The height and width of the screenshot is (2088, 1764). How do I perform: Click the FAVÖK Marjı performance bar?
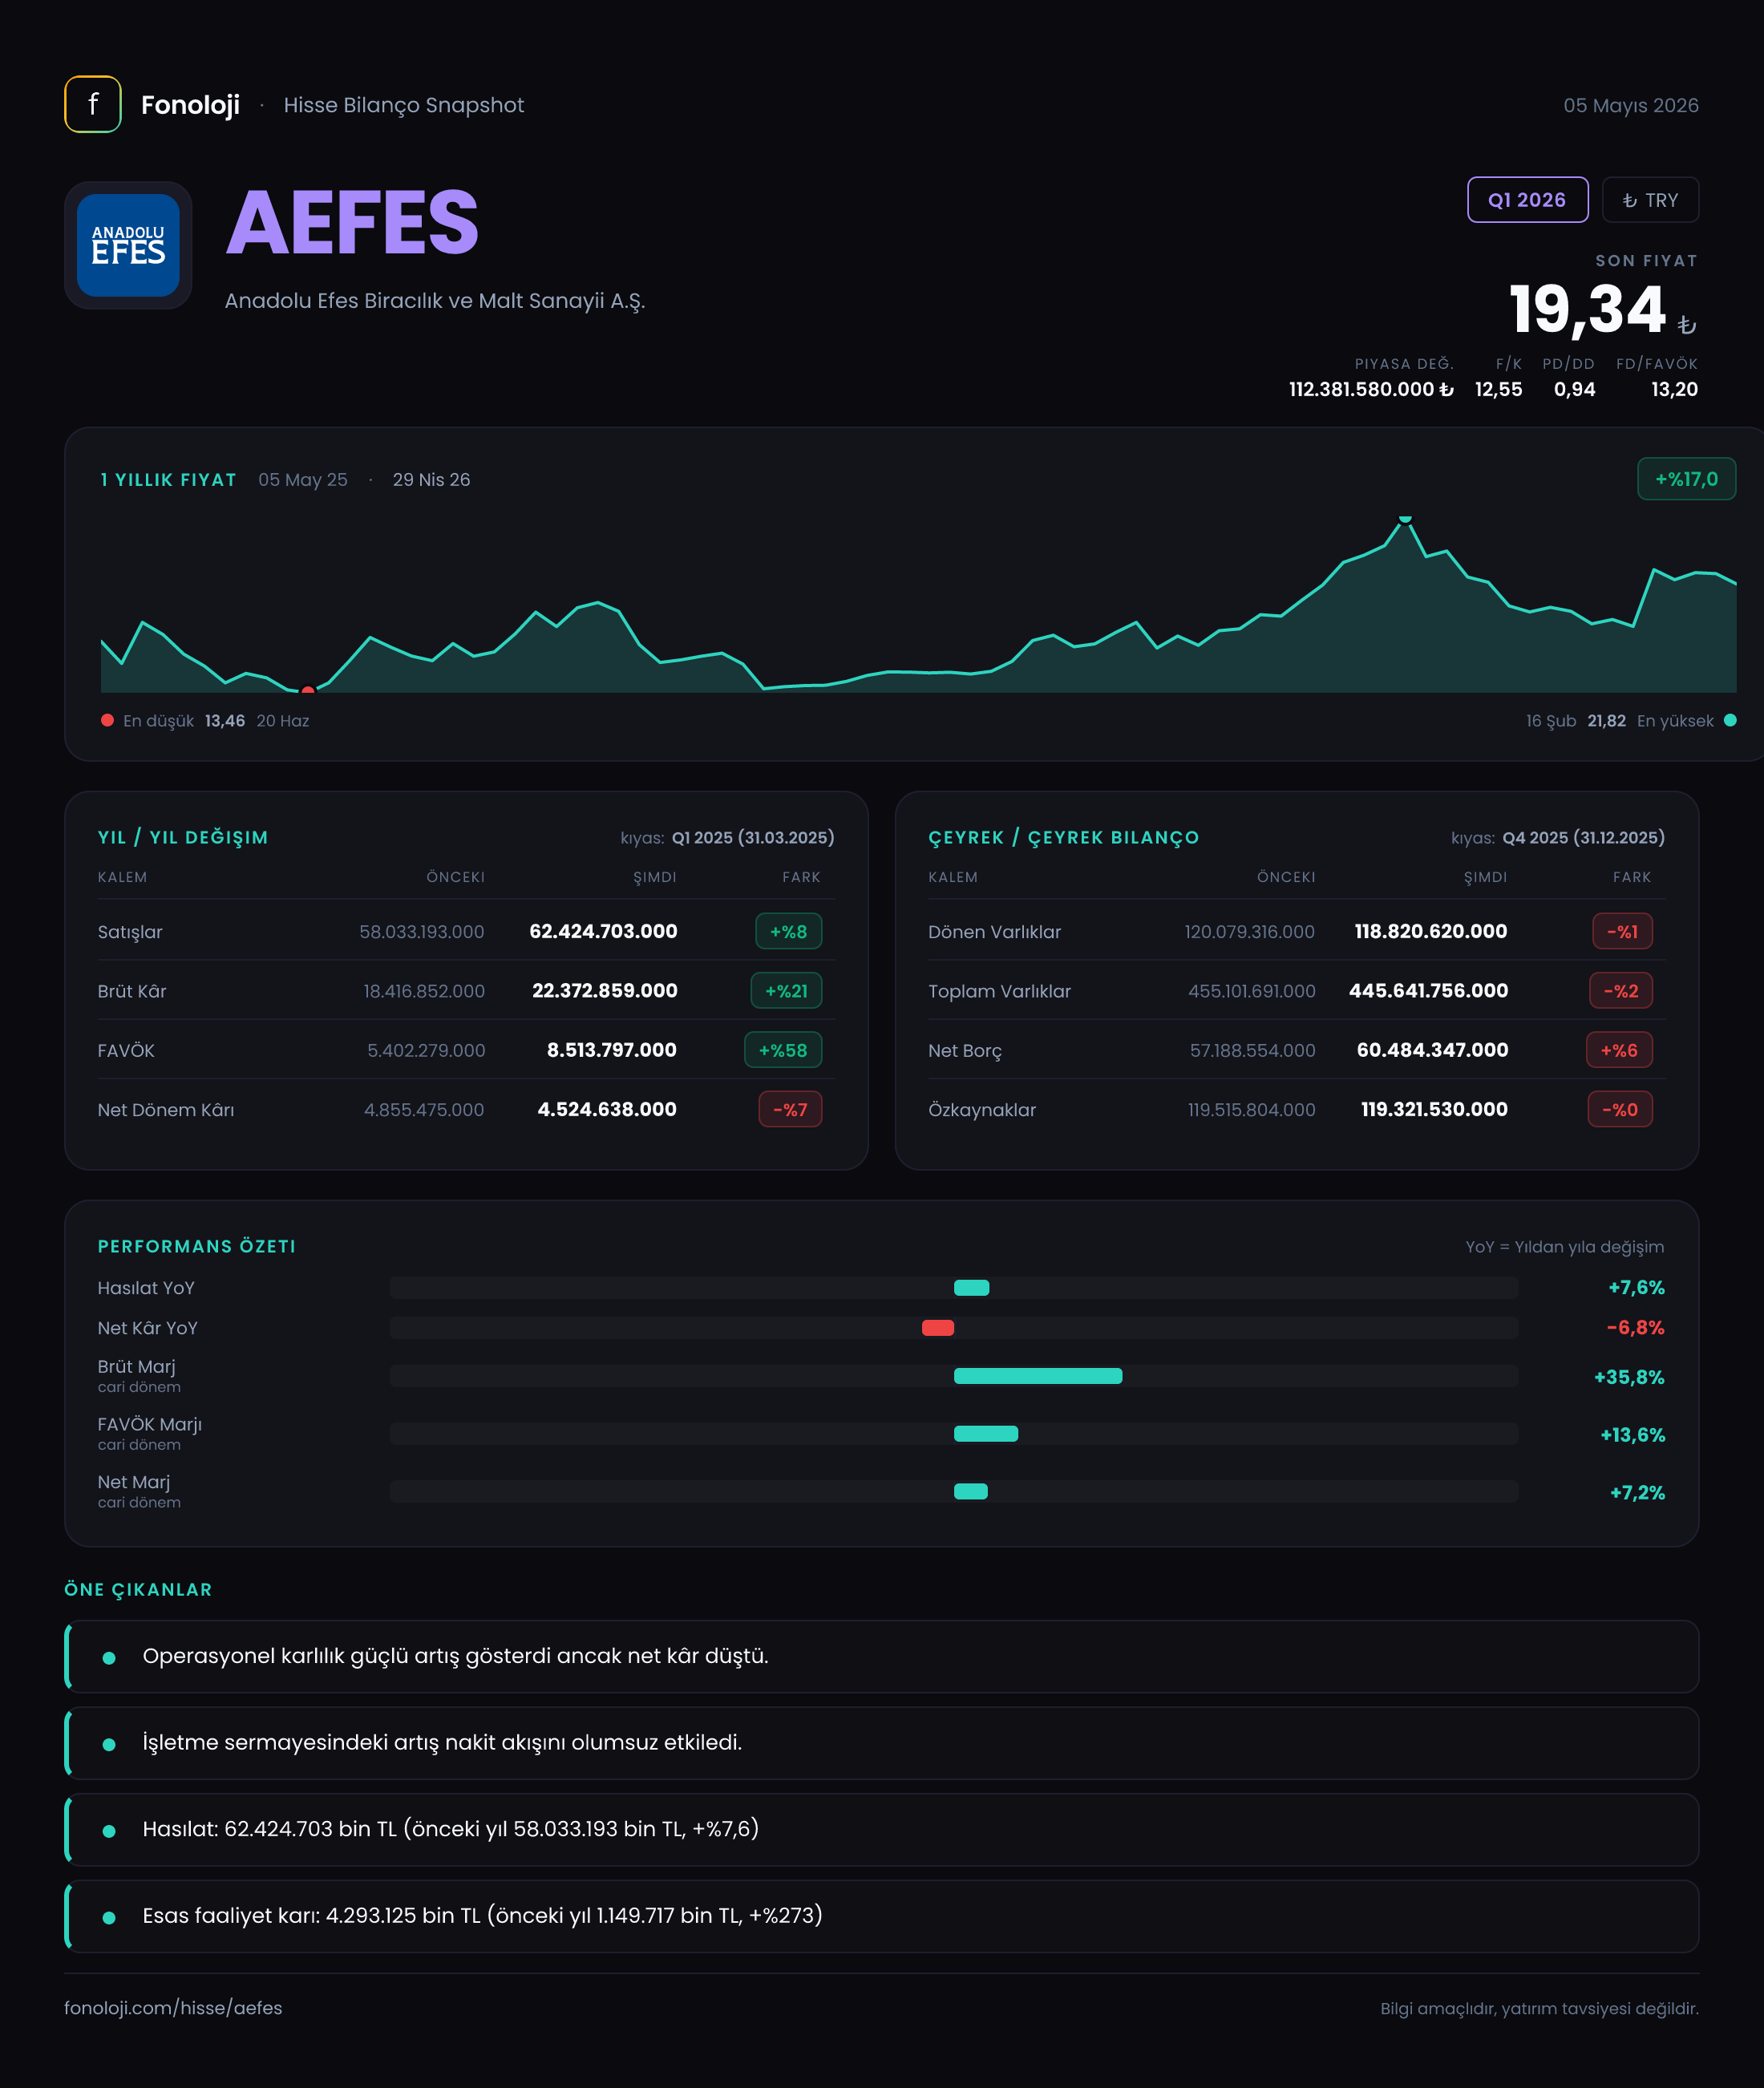pyautogui.click(x=986, y=1433)
